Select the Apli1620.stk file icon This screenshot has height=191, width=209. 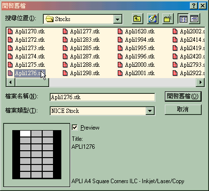pos(120,31)
